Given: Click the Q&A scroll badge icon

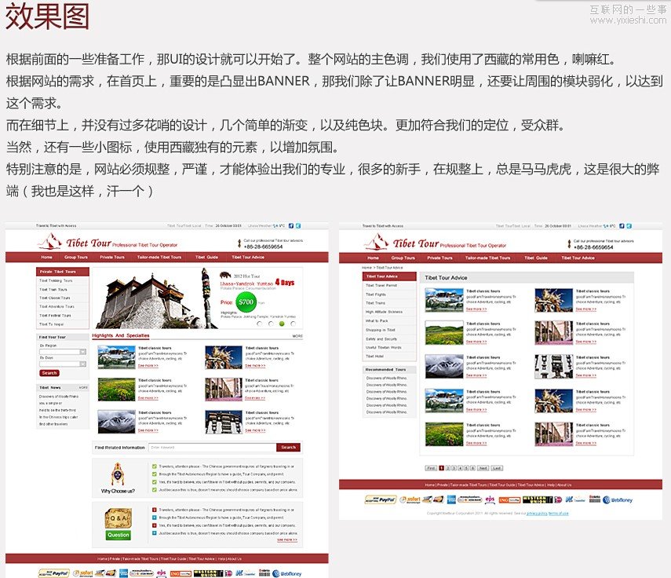Looking at the screenshot, I should (119, 516).
